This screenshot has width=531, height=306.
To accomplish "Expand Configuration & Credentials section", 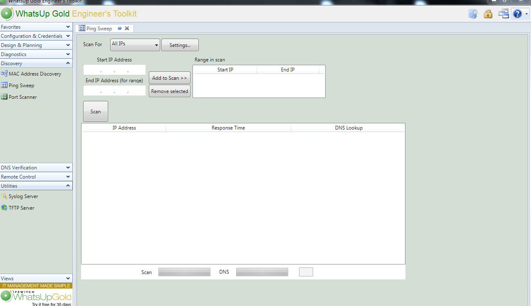I will pyautogui.click(x=36, y=36).
